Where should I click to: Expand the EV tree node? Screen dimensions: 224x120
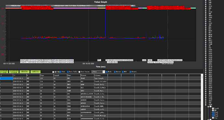tap(205, 10)
